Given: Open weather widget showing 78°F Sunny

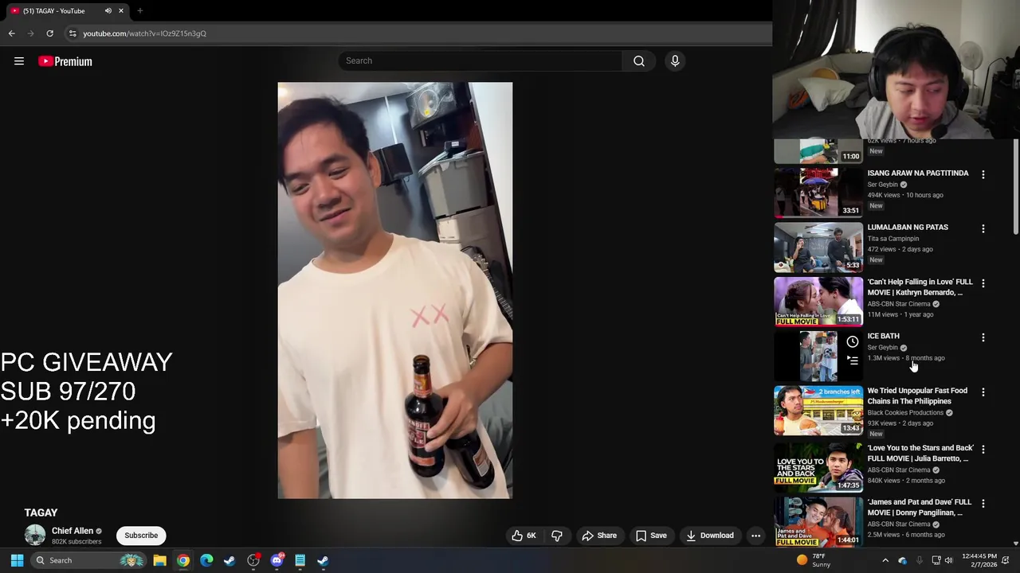Looking at the screenshot, I should [x=815, y=560].
